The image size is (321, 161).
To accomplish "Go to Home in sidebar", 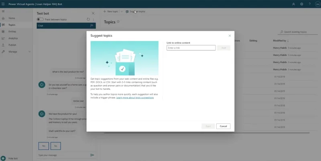I will (x=12, y=18).
